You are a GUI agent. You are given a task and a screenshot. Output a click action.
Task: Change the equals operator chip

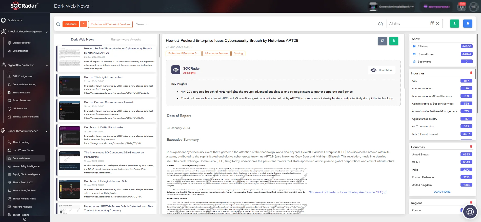tap(84, 24)
